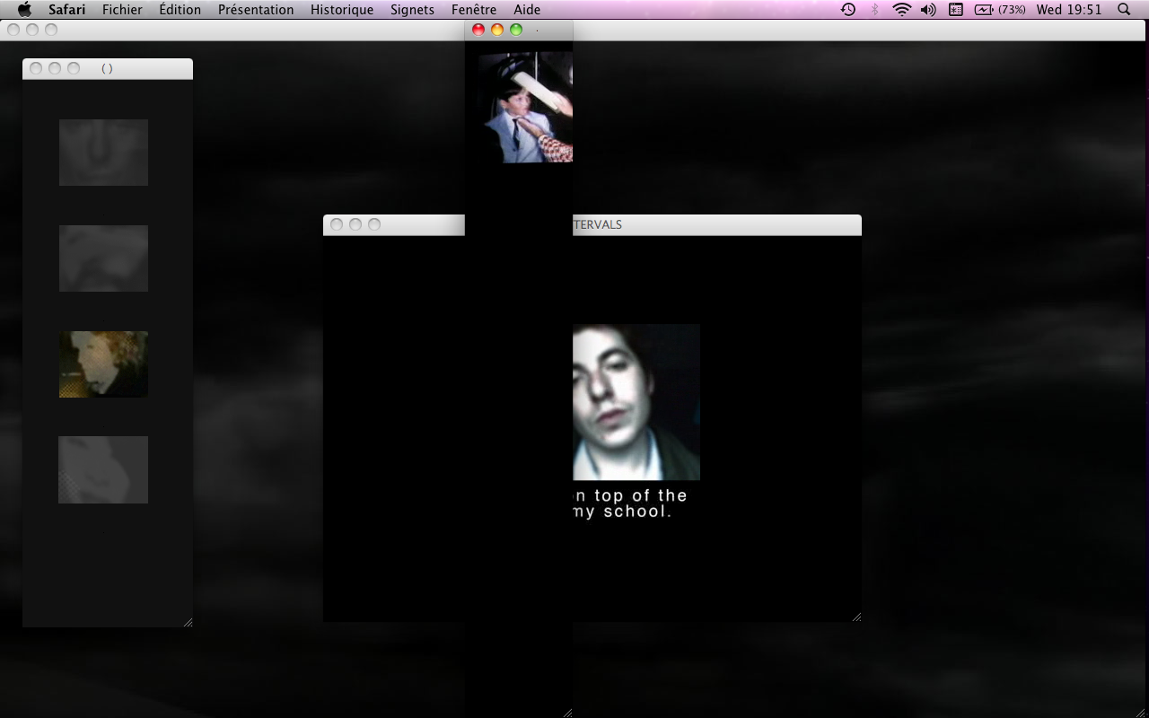Open the Fichier menu
Viewport: 1149px width, 718px height.
(x=122, y=10)
